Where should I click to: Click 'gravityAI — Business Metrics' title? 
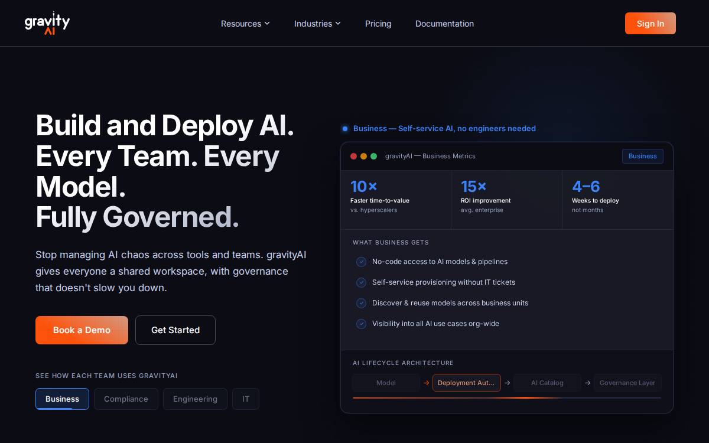pos(430,156)
